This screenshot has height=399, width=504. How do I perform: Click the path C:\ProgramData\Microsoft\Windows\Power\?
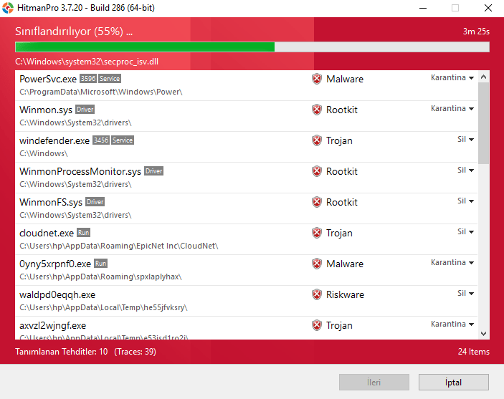tap(101, 92)
